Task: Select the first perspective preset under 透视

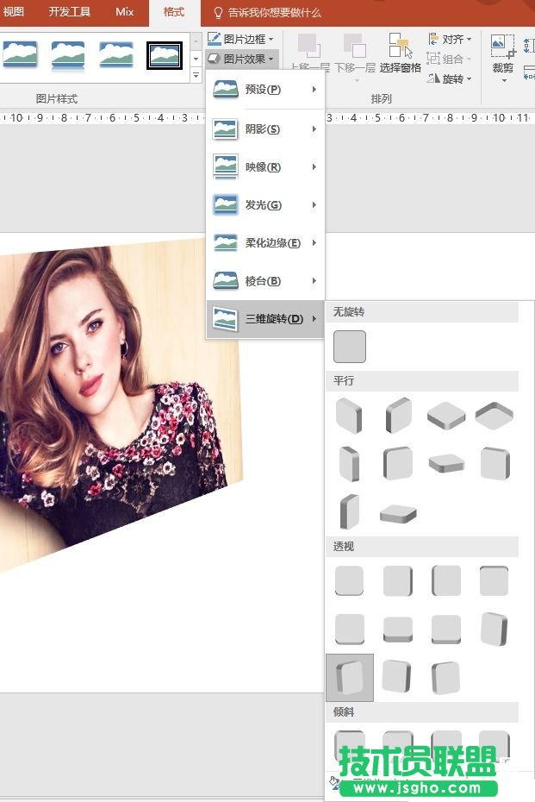Action: (x=350, y=581)
